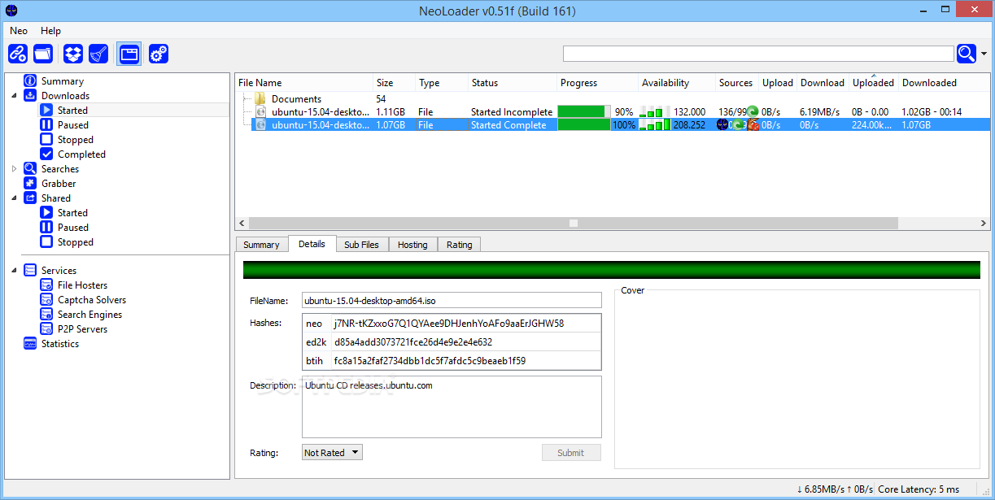Collapse the Services tree node

(x=15, y=271)
